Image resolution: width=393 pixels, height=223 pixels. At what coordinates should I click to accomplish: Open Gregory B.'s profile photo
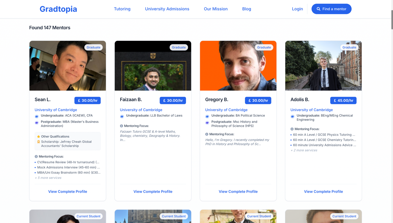click(x=238, y=66)
